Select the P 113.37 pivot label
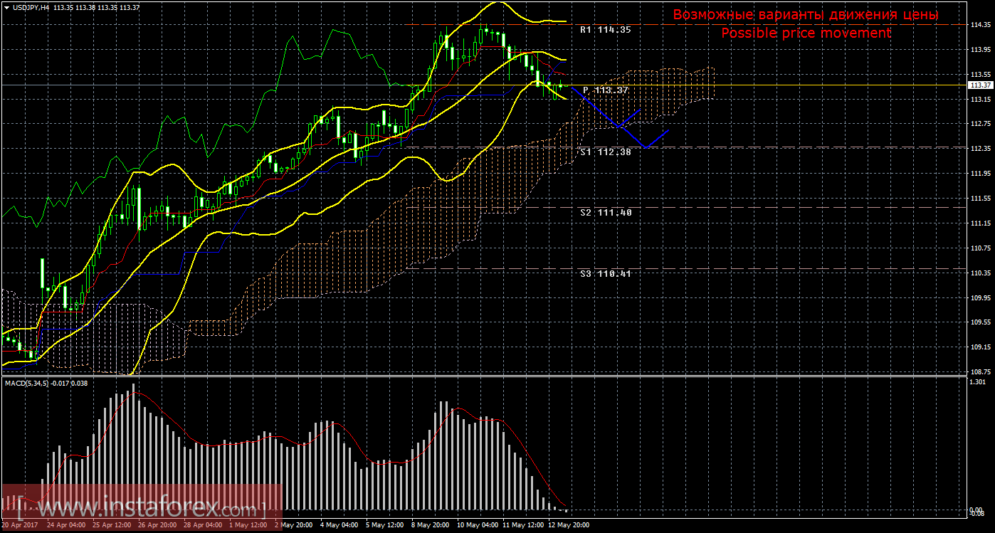This screenshot has height=533, width=995. coord(605,90)
